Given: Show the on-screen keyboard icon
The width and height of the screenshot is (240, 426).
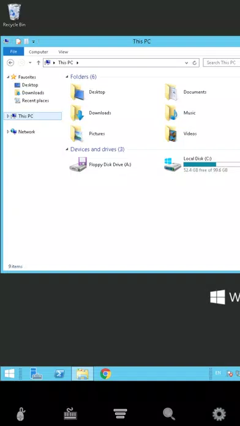Looking at the screenshot, I should [x=70, y=414].
